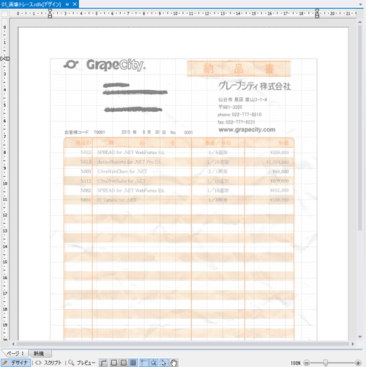
Task: Click the ¥359,000 price cell
Action: tap(280, 153)
